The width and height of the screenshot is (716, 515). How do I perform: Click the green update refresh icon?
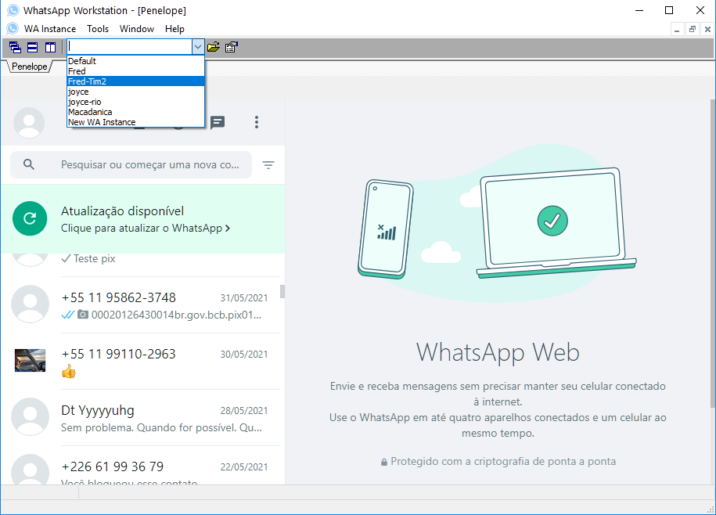30,218
